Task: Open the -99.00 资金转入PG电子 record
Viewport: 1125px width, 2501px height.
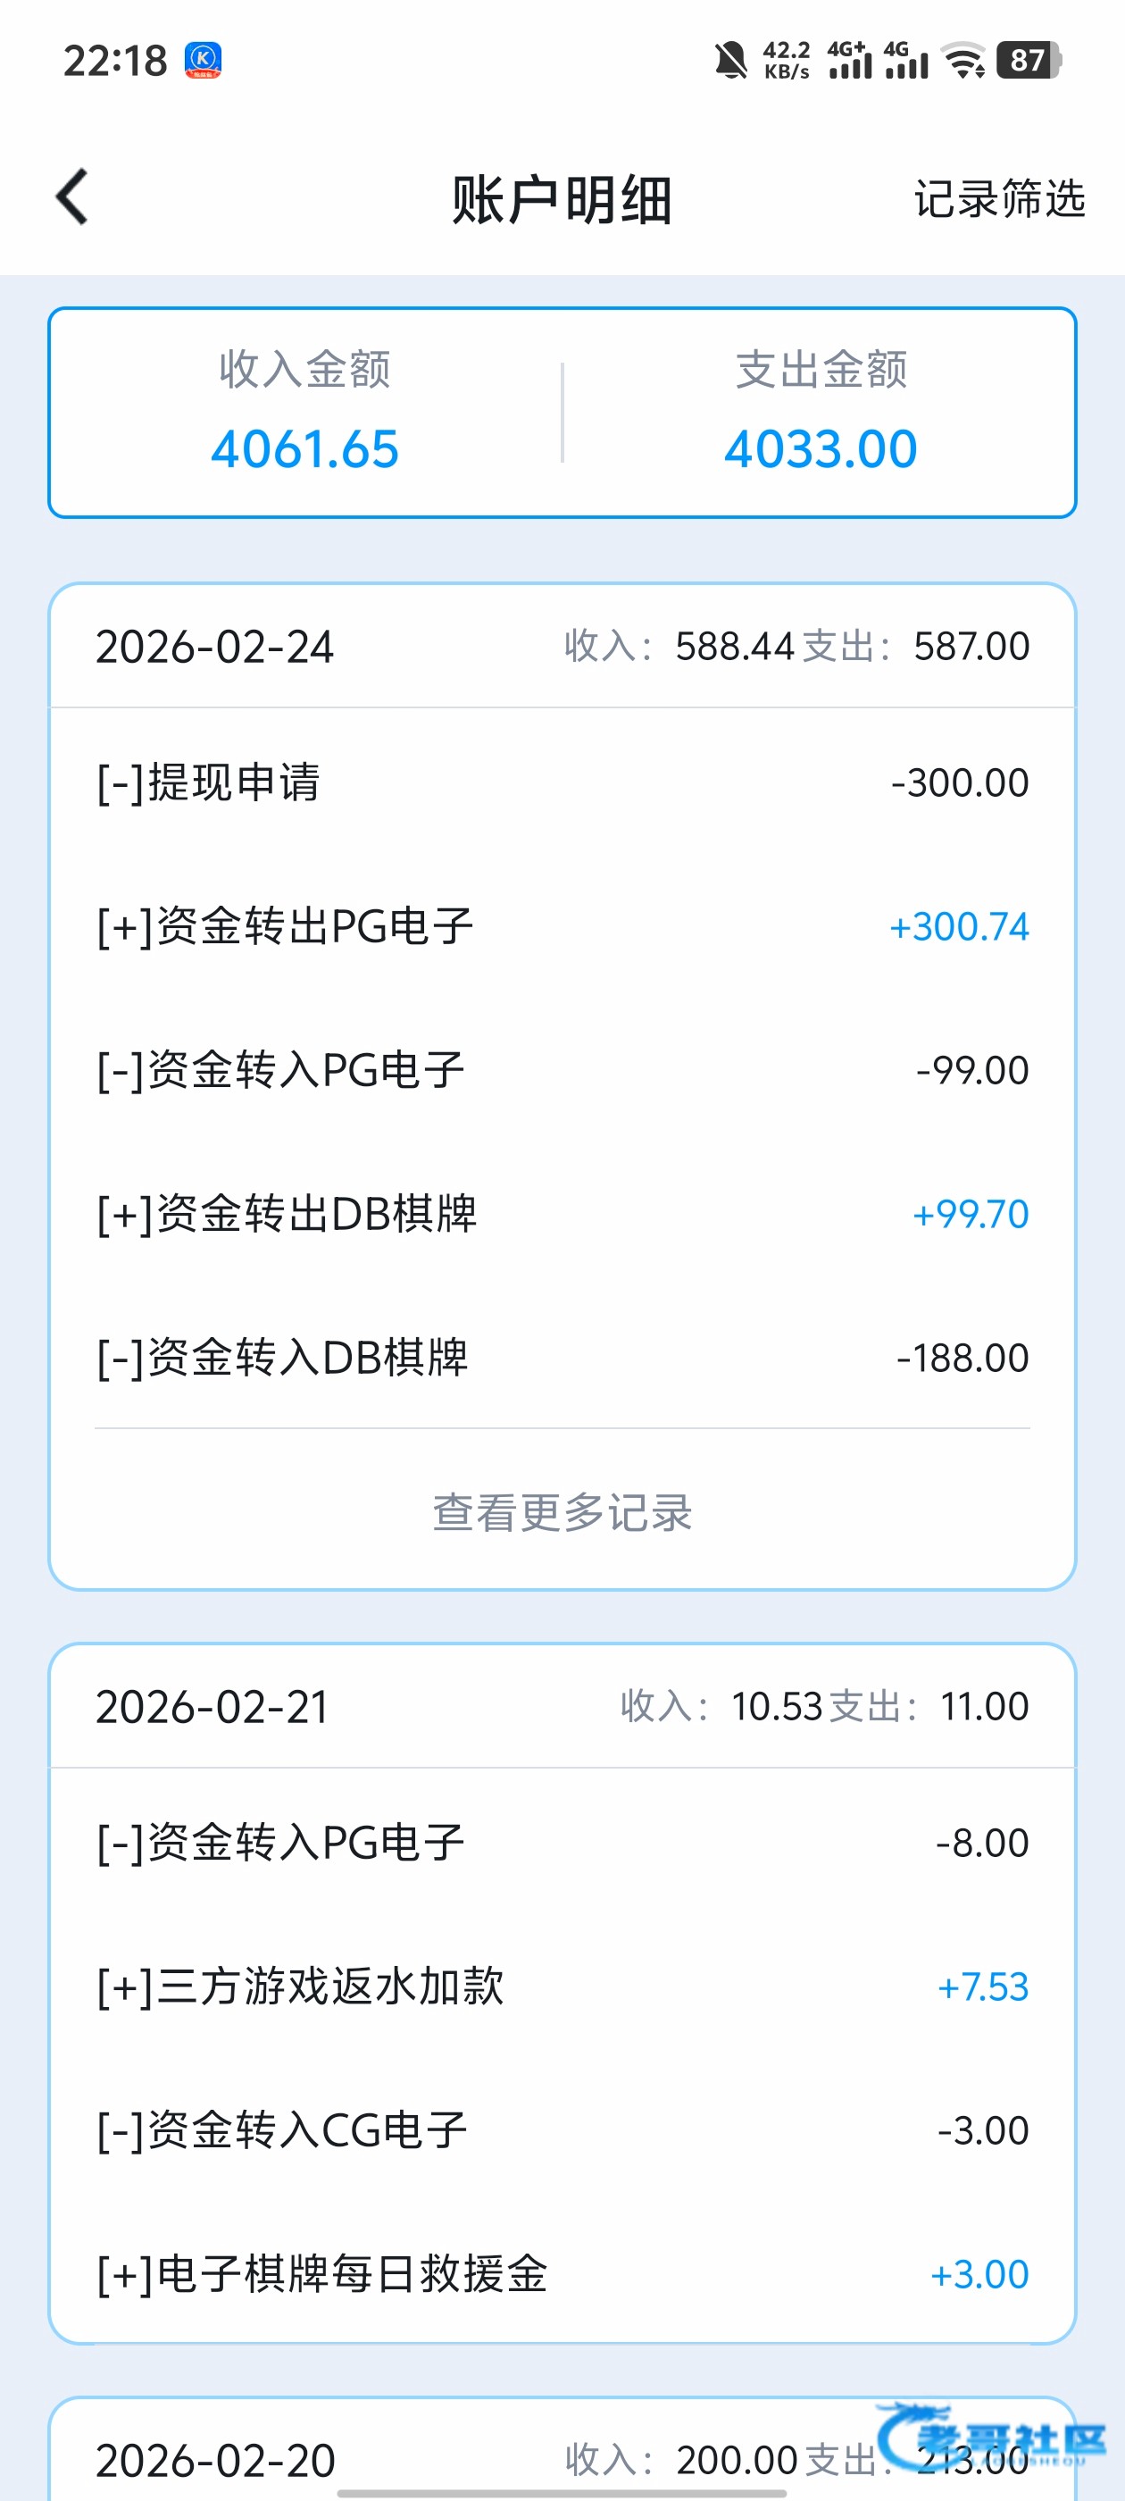Action: (x=562, y=1070)
